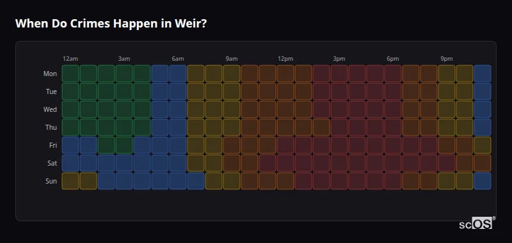Click the '12am' column header
512x243 pixels.
coord(70,59)
